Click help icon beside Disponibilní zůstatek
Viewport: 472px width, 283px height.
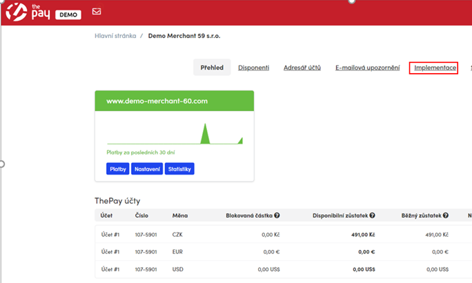(372, 216)
